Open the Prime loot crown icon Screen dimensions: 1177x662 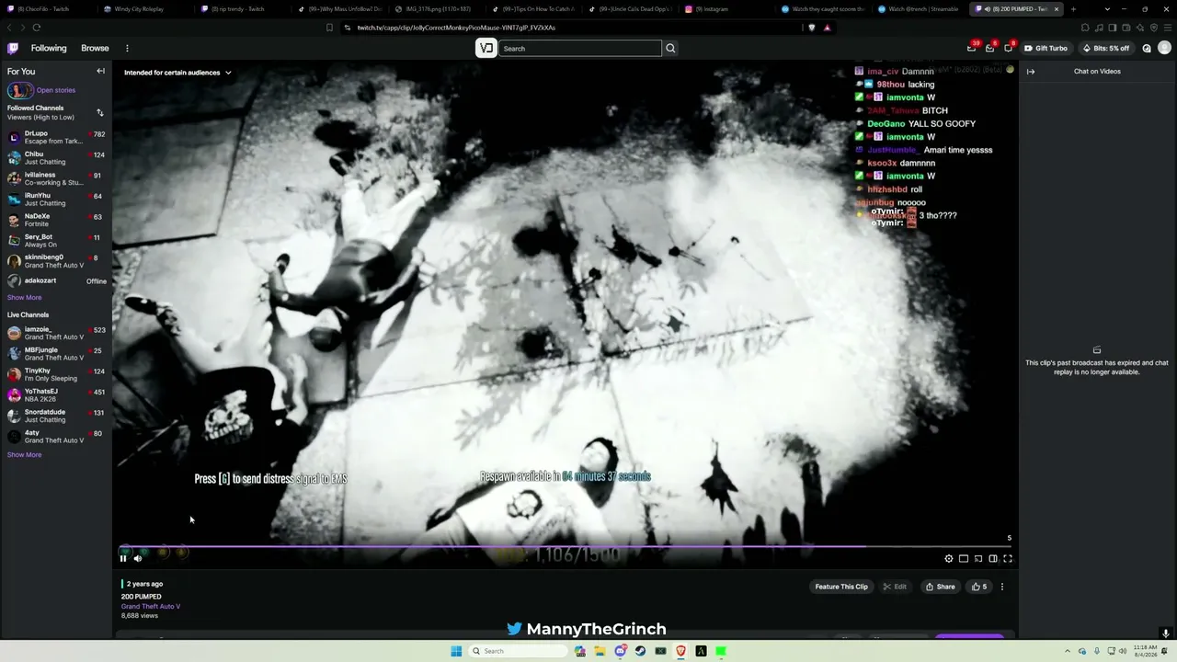click(971, 48)
